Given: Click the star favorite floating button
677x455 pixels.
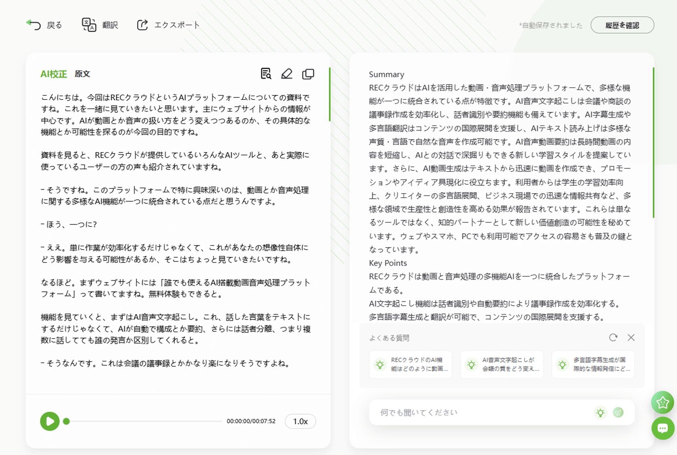Looking at the screenshot, I should [x=662, y=402].
